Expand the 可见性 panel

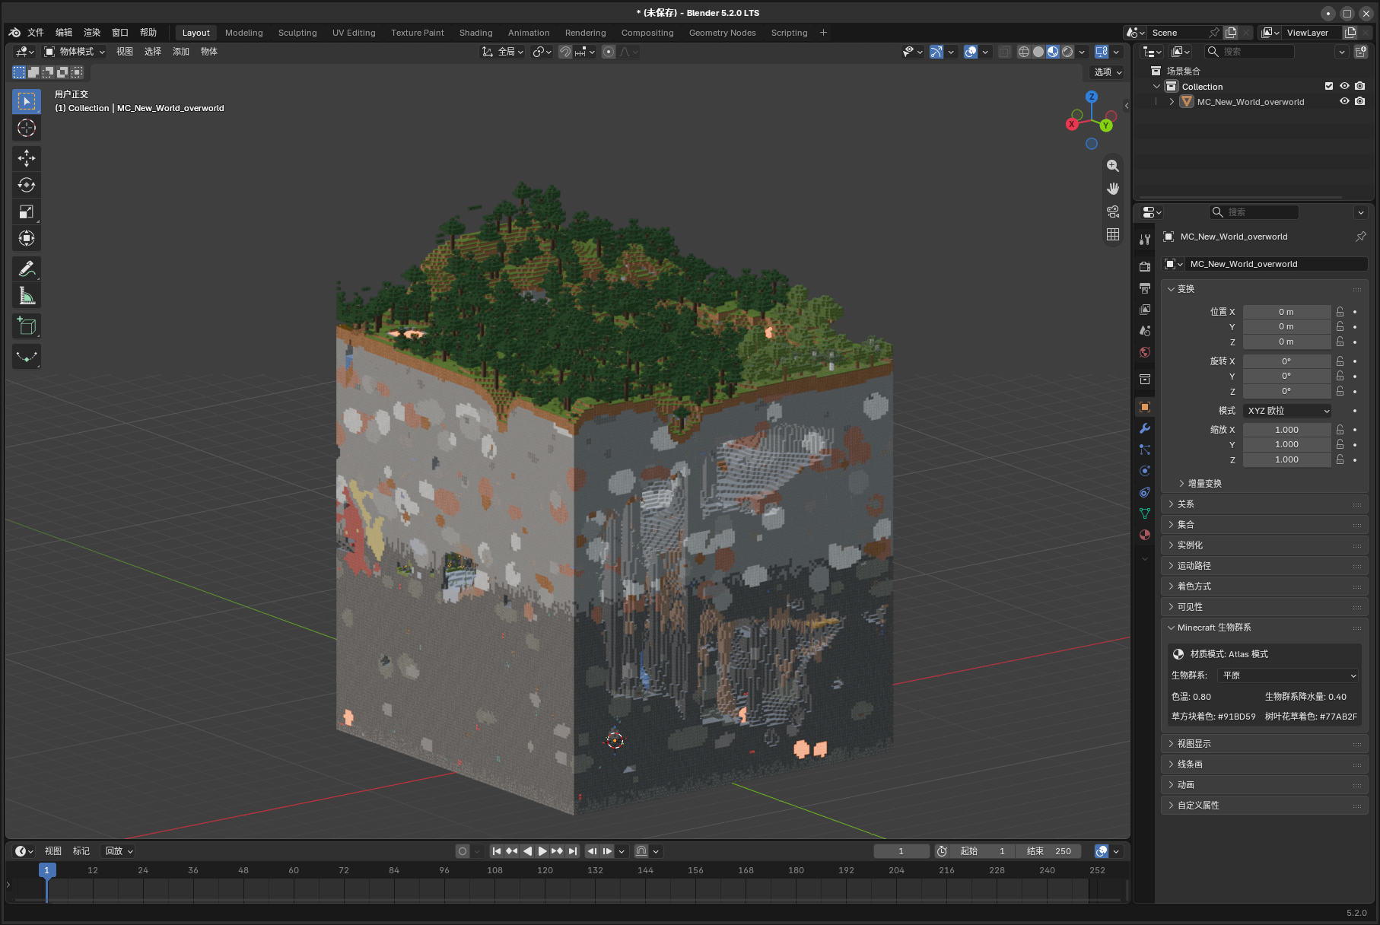pyautogui.click(x=1264, y=607)
